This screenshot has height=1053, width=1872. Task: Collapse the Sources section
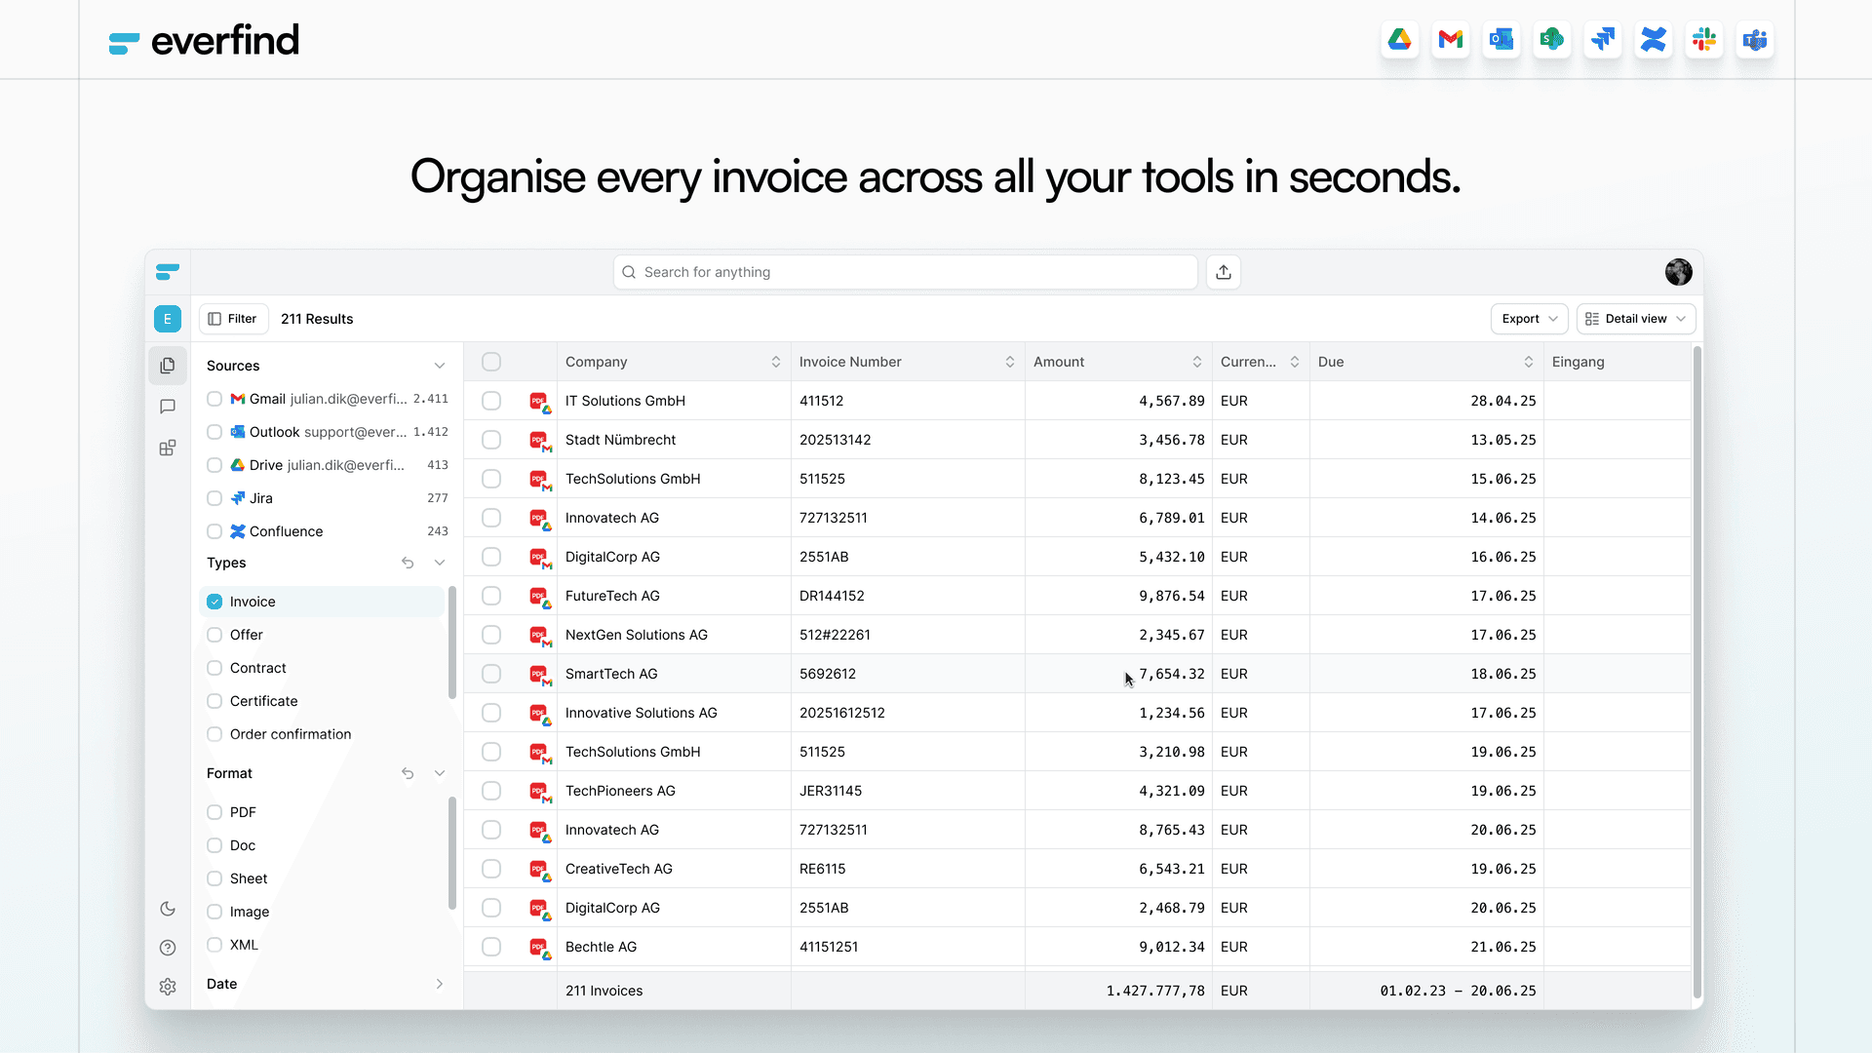pyautogui.click(x=440, y=366)
